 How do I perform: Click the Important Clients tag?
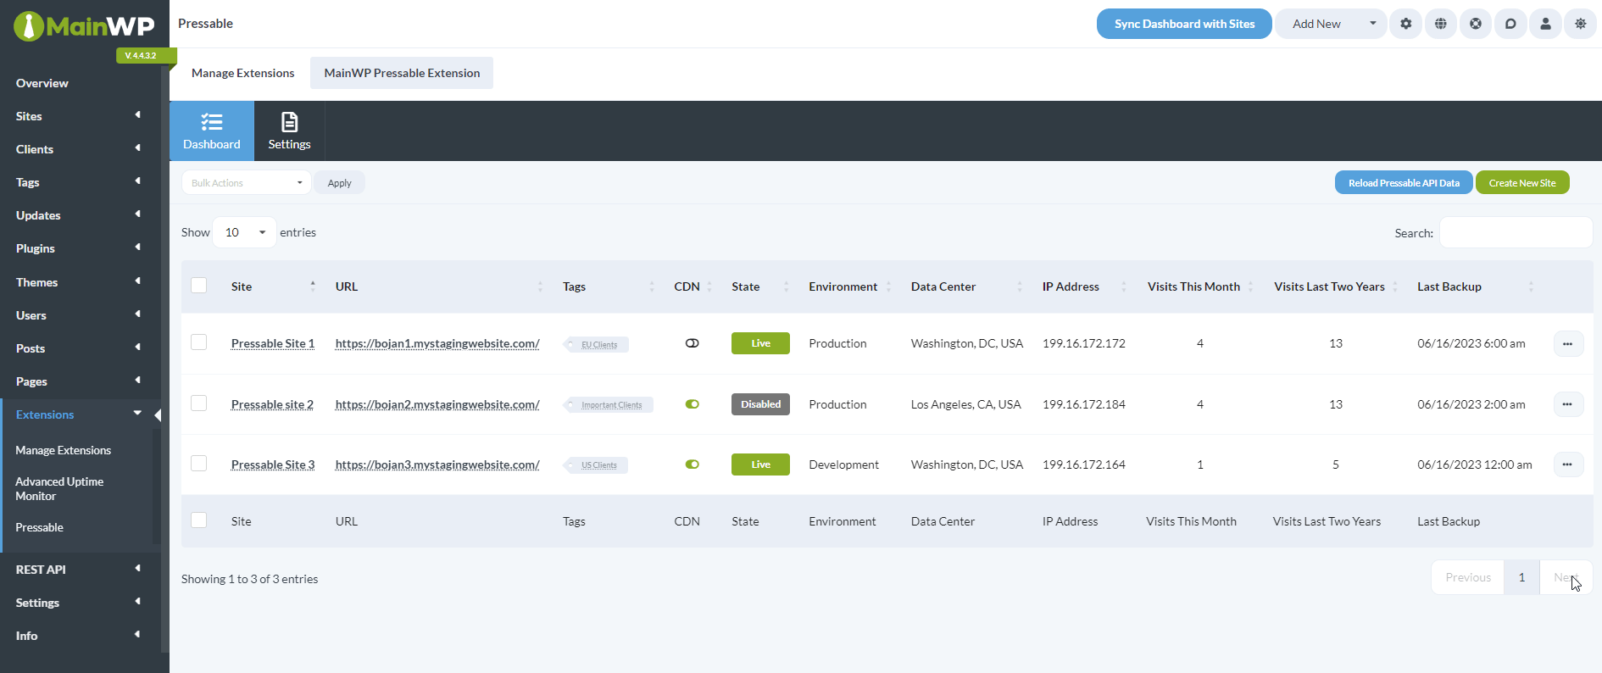tap(609, 405)
